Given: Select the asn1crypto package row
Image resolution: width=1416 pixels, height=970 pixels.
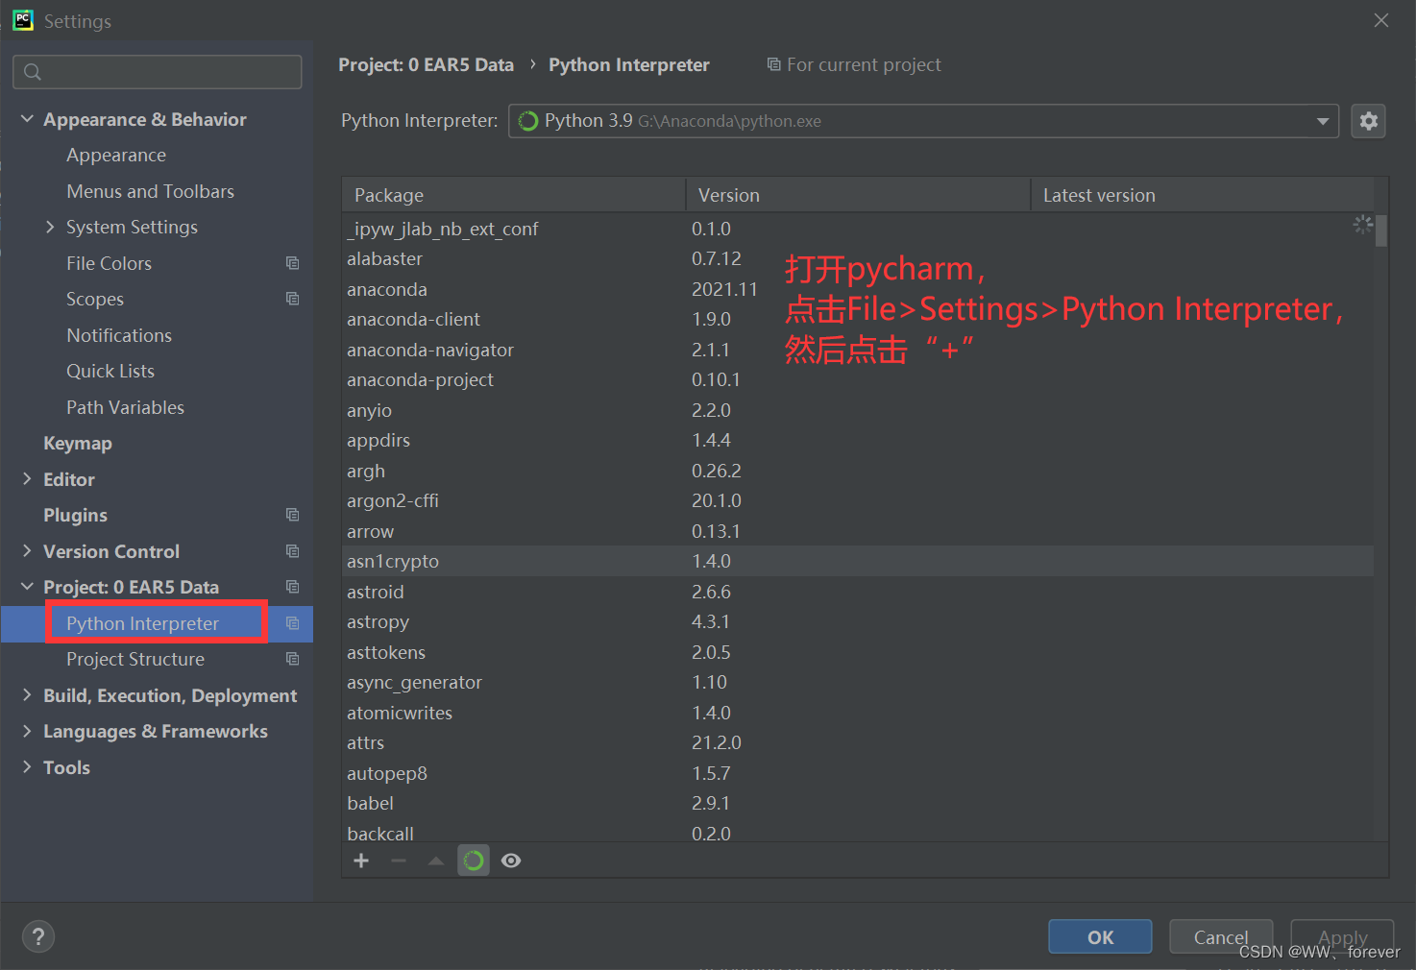Looking at the screenshot, I should [858, 561].
